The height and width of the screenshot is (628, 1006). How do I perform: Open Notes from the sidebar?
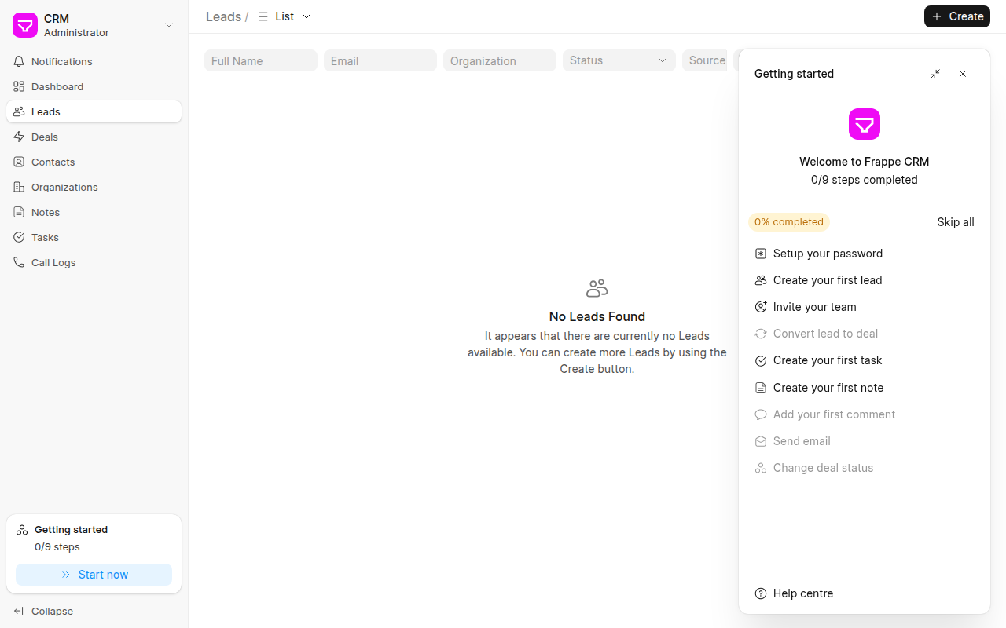(x=94, y=212)
